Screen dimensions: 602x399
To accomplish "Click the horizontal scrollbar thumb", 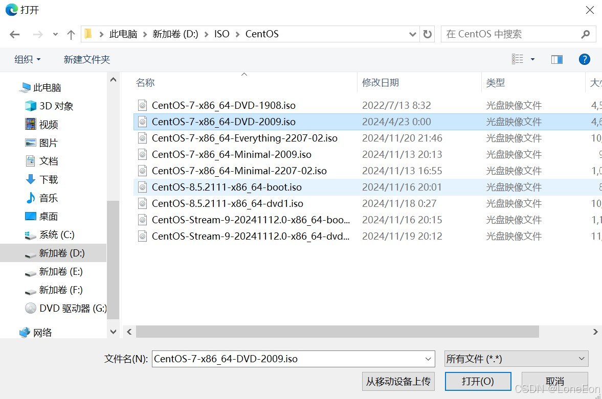I will click(338, 332).
